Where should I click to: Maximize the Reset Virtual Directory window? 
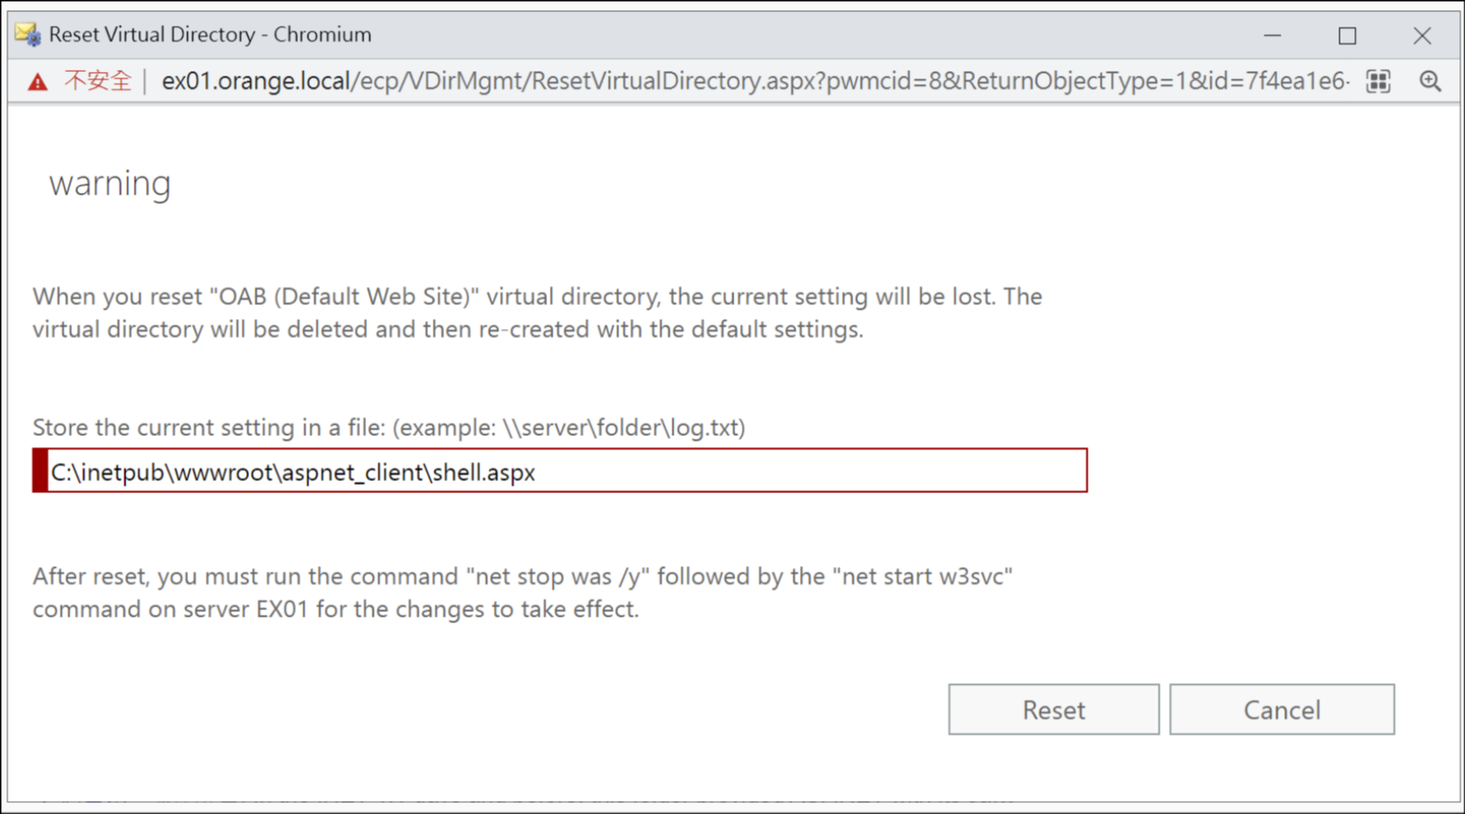click(x=1347, y=35)
